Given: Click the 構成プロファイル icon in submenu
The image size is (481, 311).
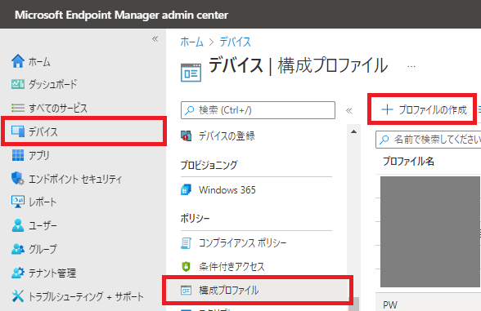Looking at the screenshot, I should point(186,290).
